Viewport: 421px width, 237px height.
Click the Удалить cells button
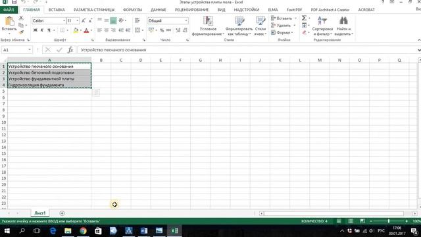[x=283, y=26]
